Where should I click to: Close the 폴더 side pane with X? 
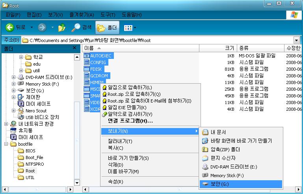coord(74,48)
